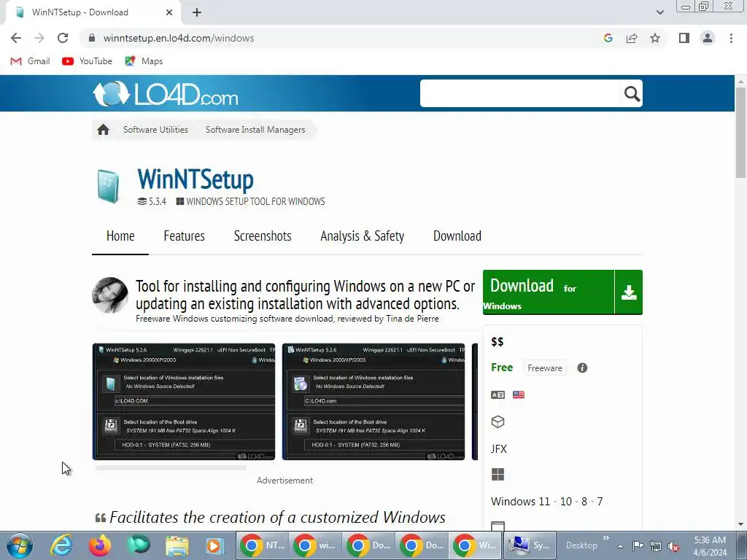Open Software Install Managers breadcrumb
This screenshot has height=560, width=747.
(255, 130)
